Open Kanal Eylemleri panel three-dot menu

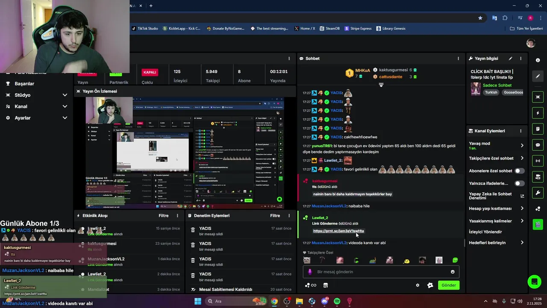tap(521, 131)
